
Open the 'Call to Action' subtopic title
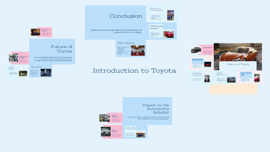[x=126, y=43]
